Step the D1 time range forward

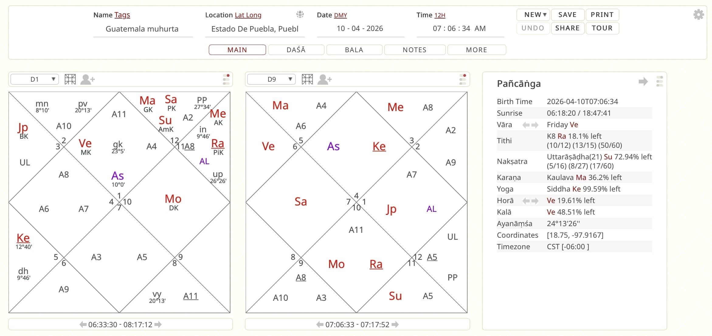[158, 324]
